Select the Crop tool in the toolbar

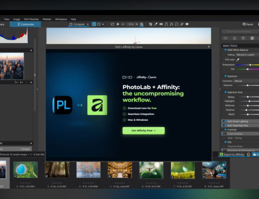(150, 24)
